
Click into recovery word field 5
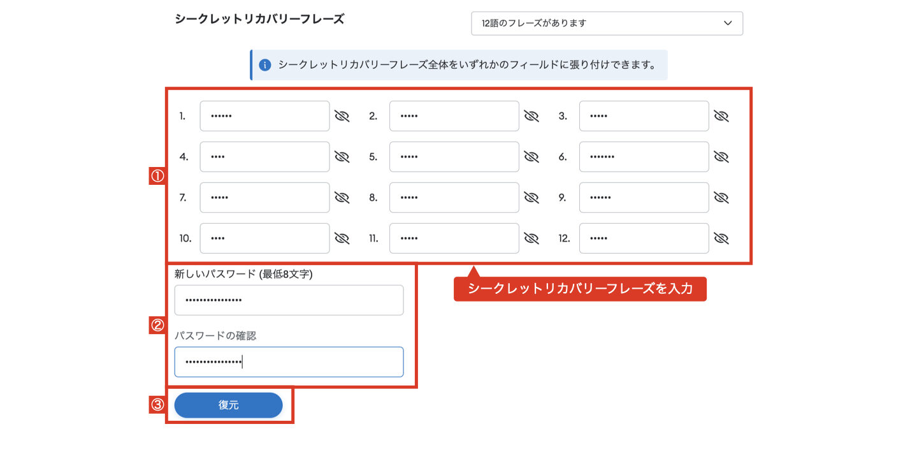point(454,157)
